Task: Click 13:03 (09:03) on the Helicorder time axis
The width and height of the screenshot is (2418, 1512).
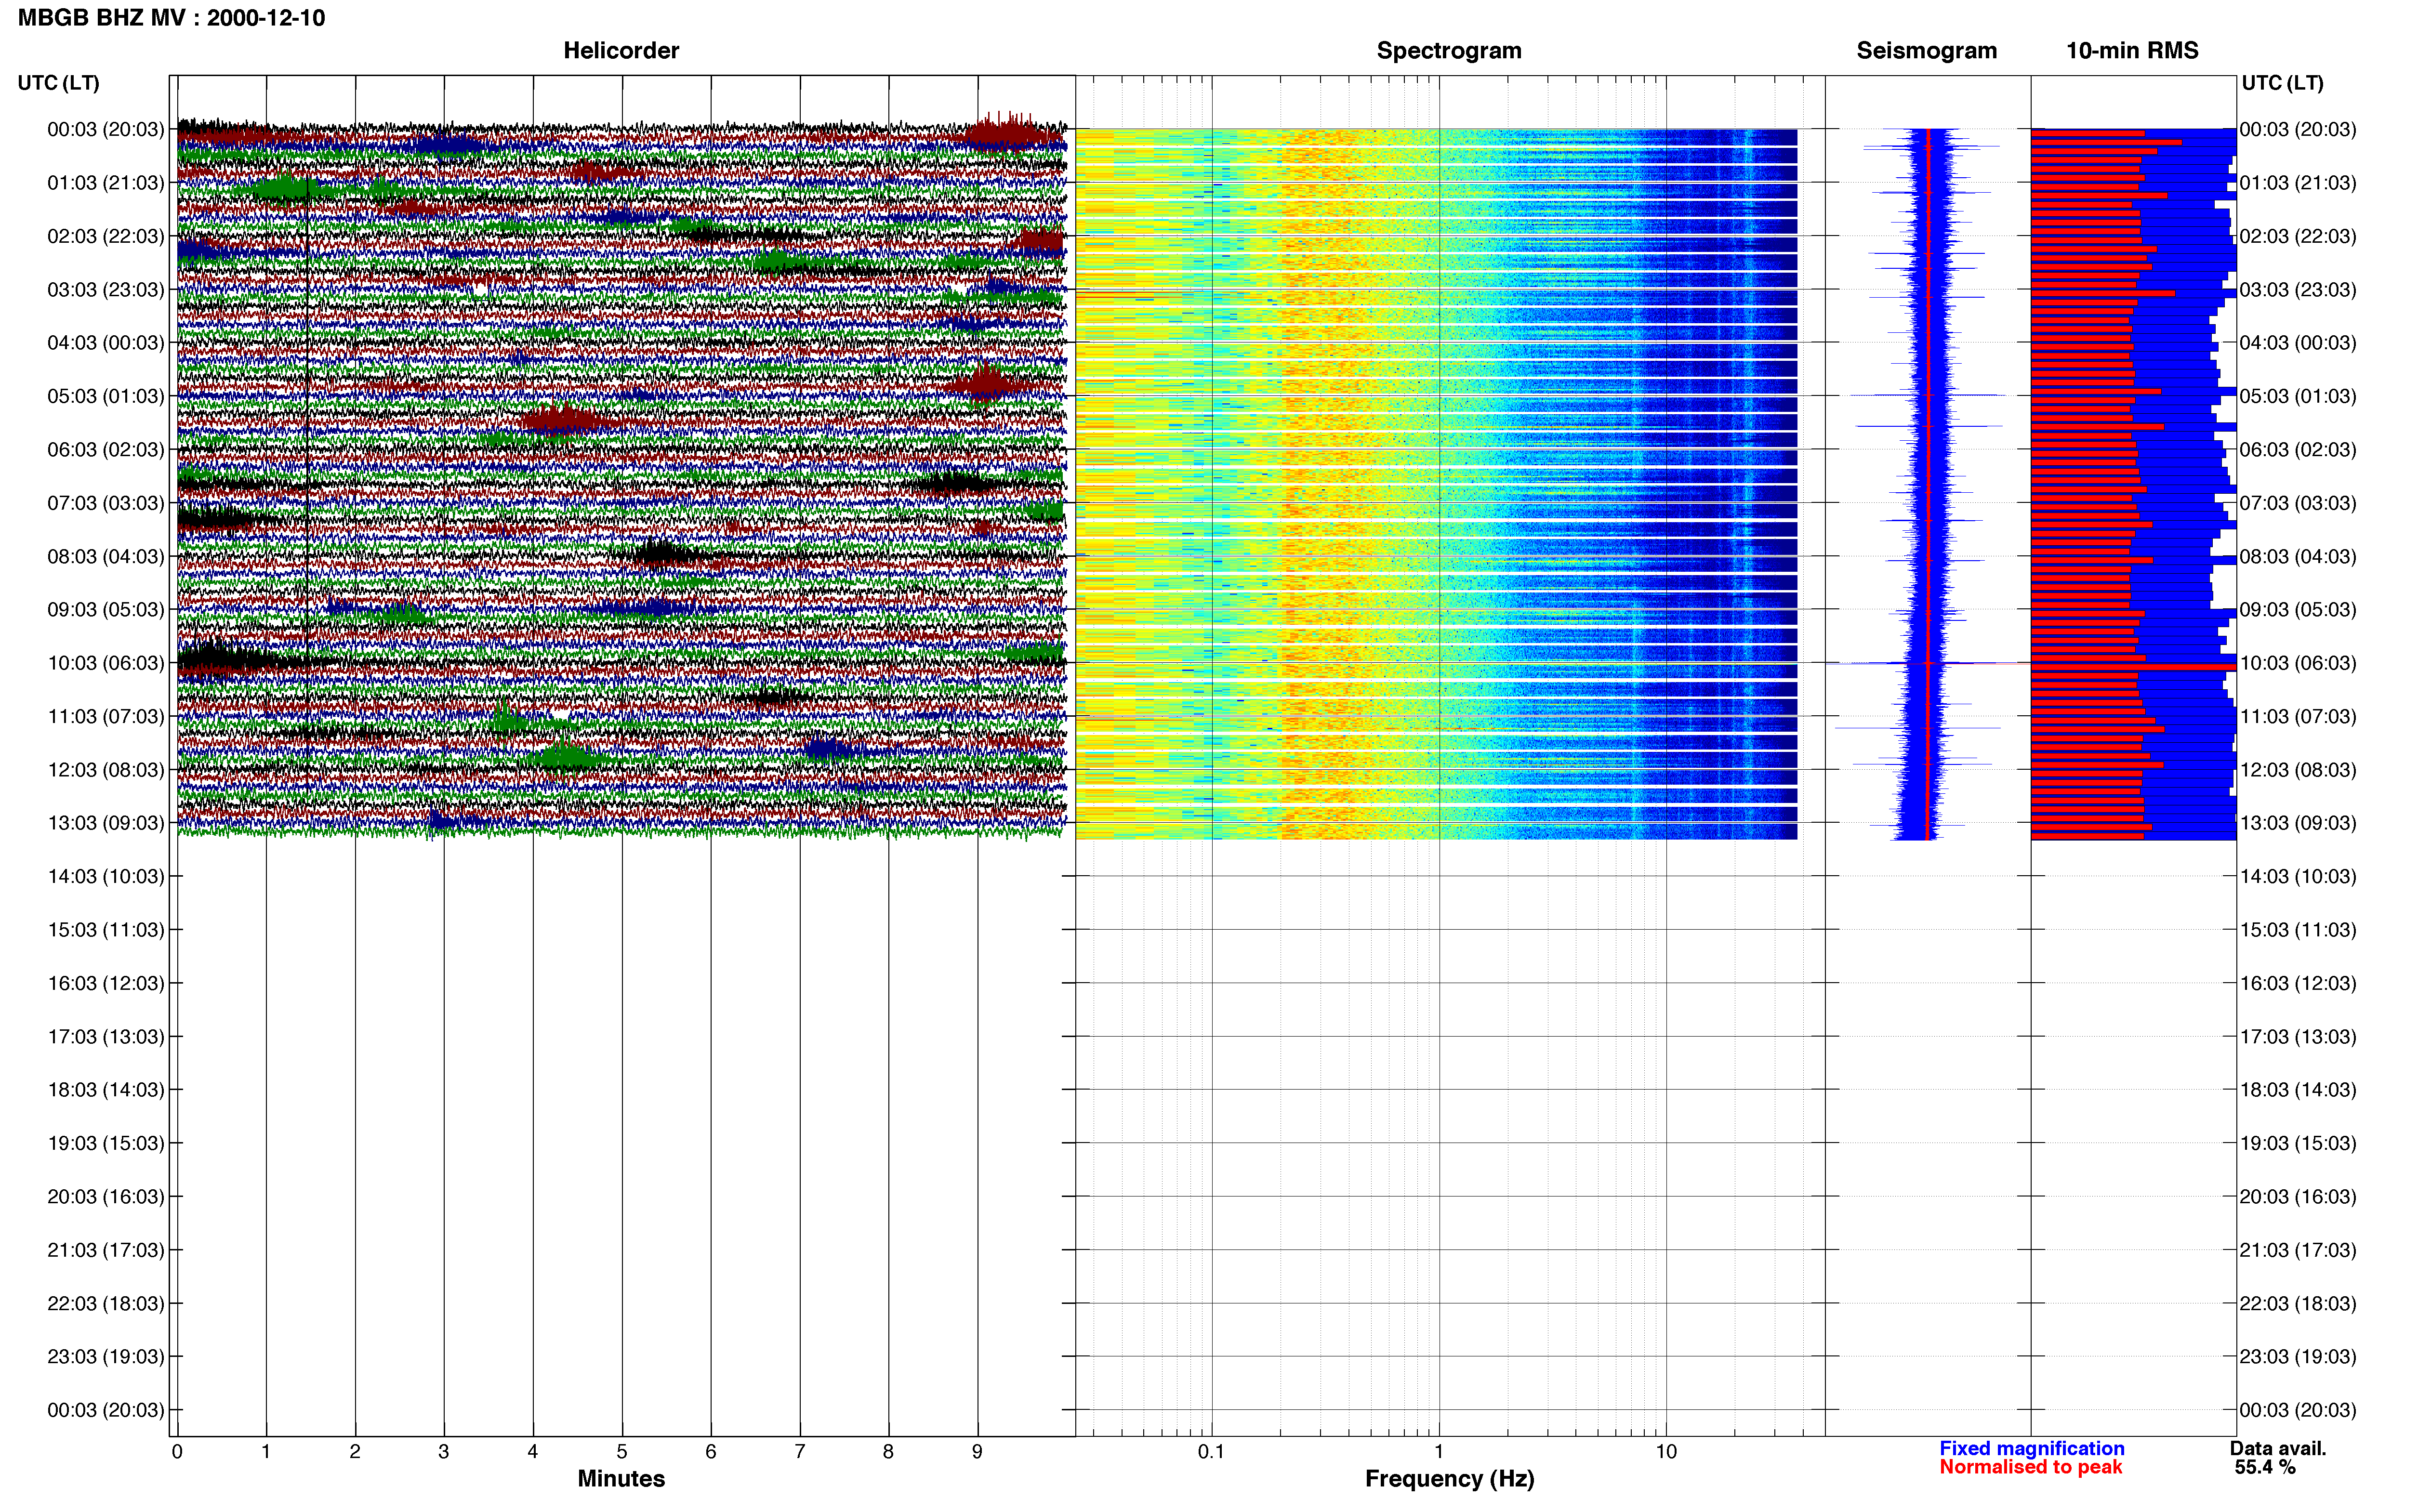Action: [106, 823]
